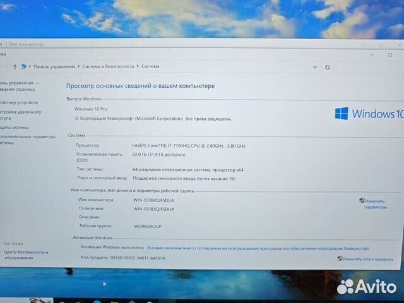Click the WIN-ODB3QJF5DU4 value next to Полное имя
This screenshot has width=404, height=303.
click(153, 209)
